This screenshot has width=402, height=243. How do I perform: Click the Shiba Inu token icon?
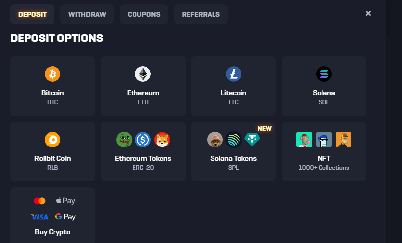click(162, 140)
